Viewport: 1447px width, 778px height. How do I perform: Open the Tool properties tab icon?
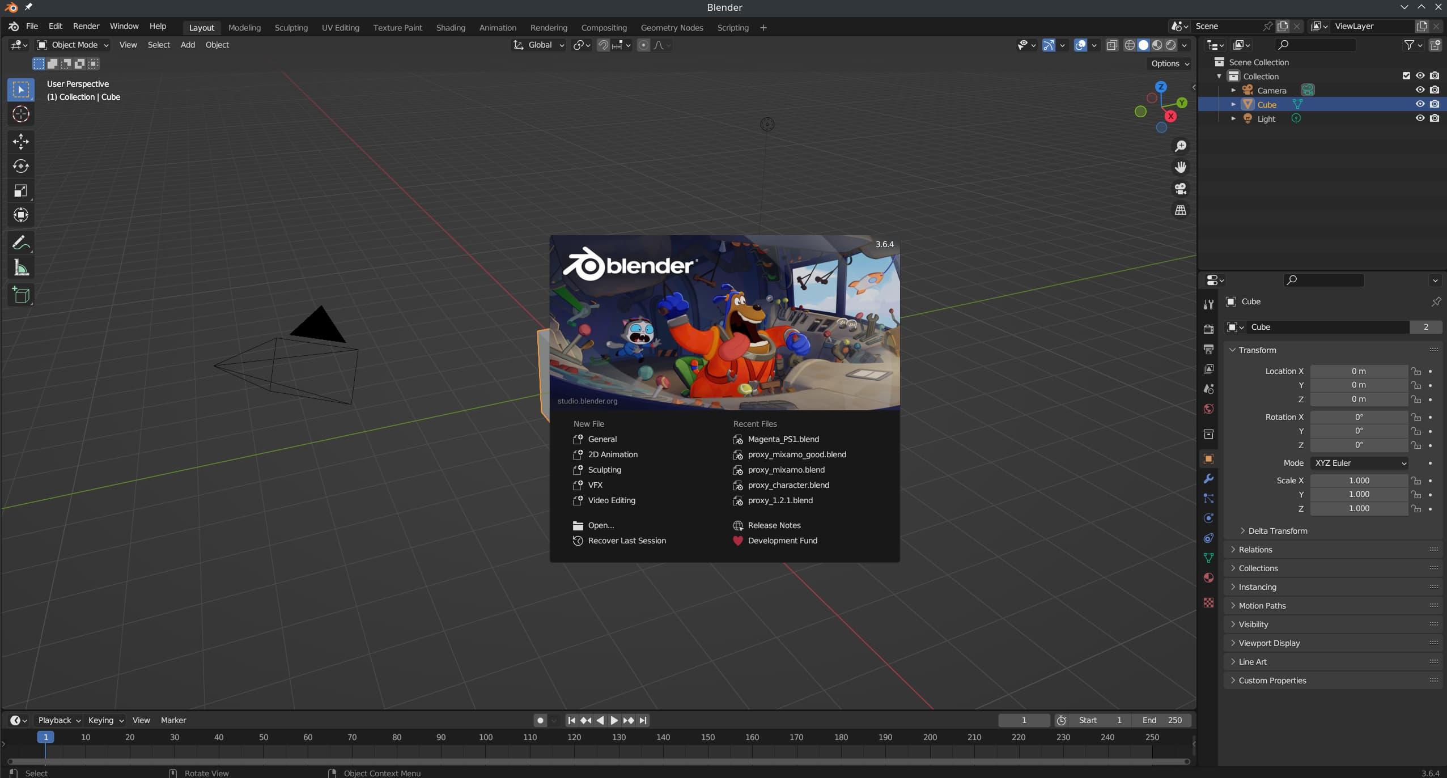point(1208,304)
